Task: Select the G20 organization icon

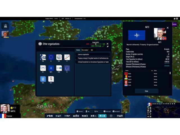Action: click(59, 57)
